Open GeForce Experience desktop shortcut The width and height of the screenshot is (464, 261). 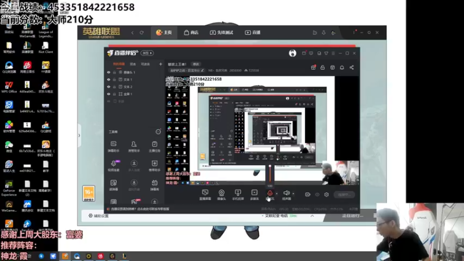(9, 188)
